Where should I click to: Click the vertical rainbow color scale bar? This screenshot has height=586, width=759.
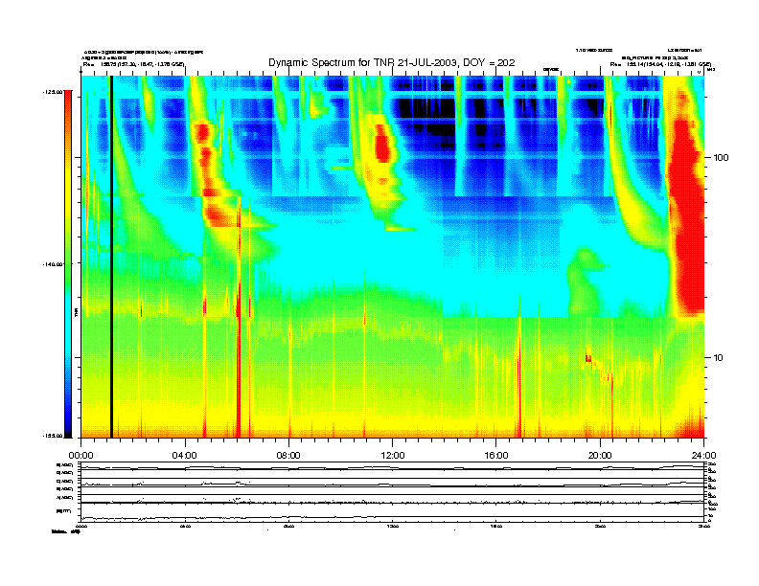tap(68, 263)
